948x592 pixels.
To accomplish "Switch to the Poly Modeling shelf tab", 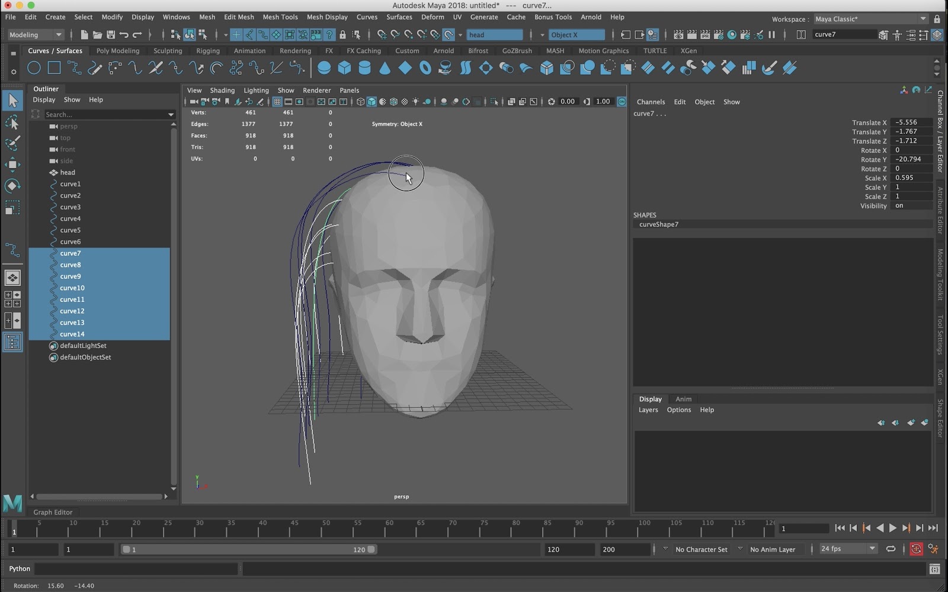I will [x=117, y=51].
